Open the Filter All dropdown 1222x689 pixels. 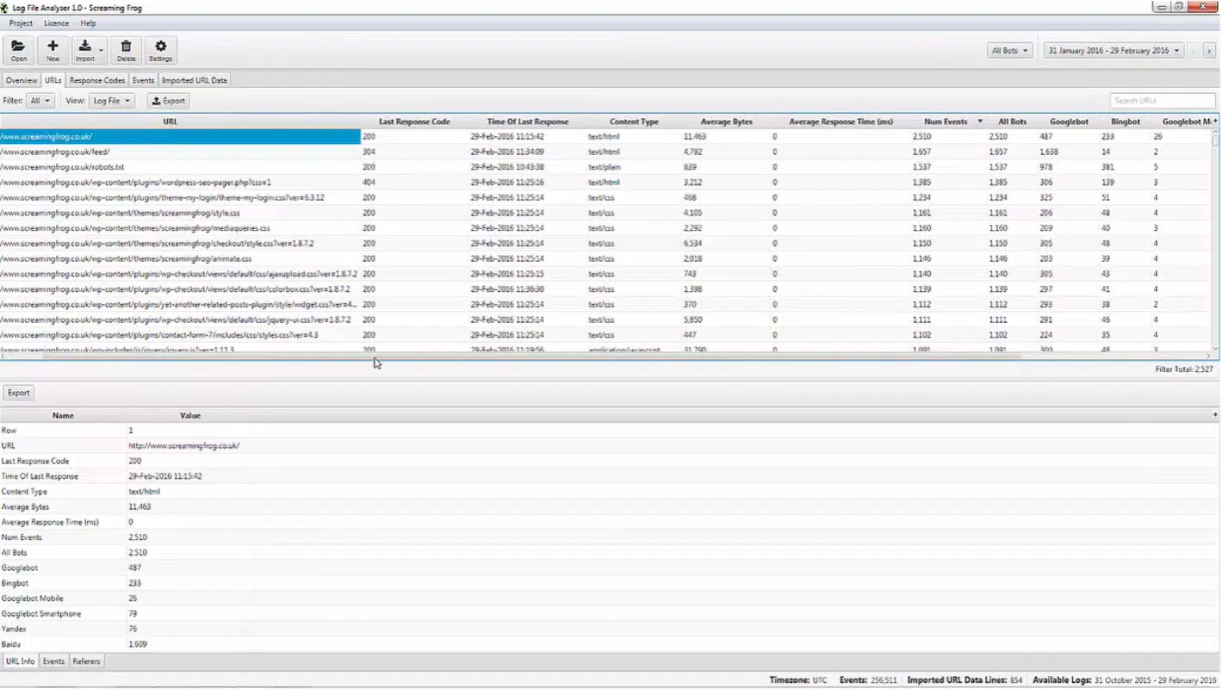click(x=40, y=101)
